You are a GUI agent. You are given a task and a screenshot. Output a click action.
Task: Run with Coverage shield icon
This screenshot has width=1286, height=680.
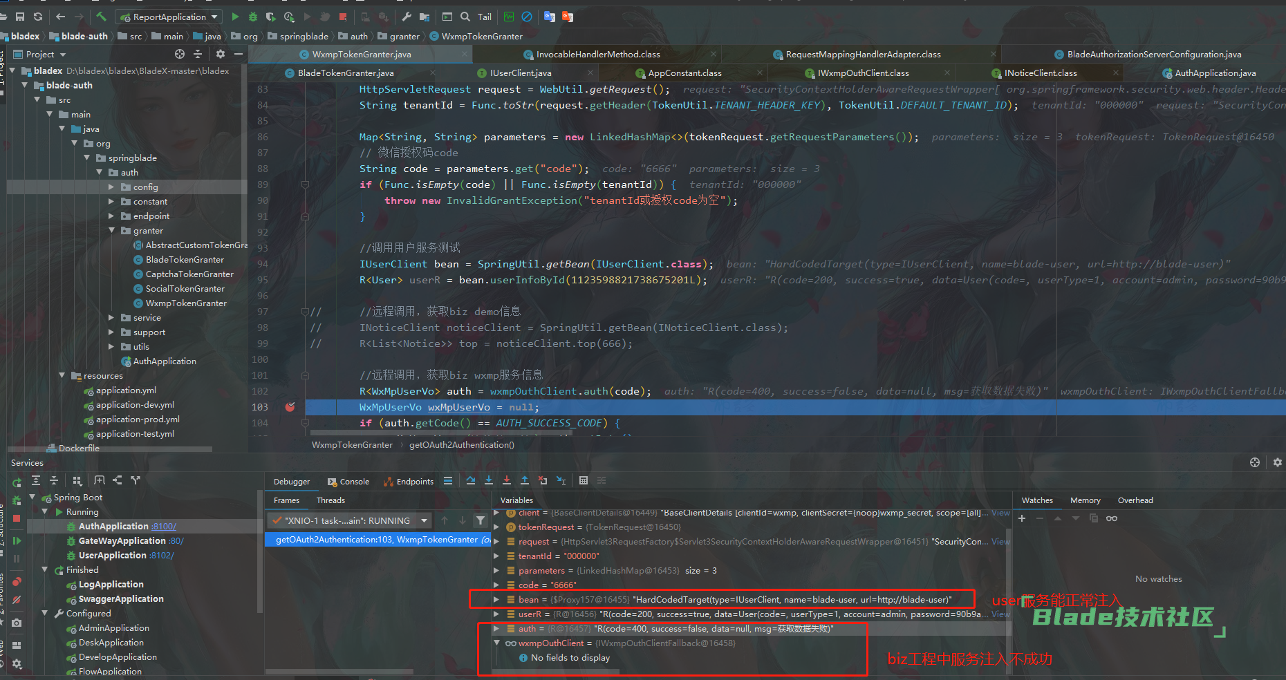coord(271,17)
